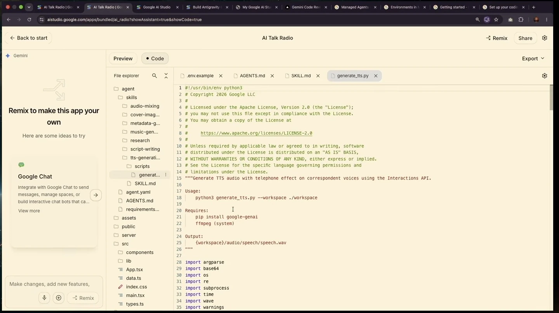
Task: Open the Chrome three-dot menu
Action: 547,19
